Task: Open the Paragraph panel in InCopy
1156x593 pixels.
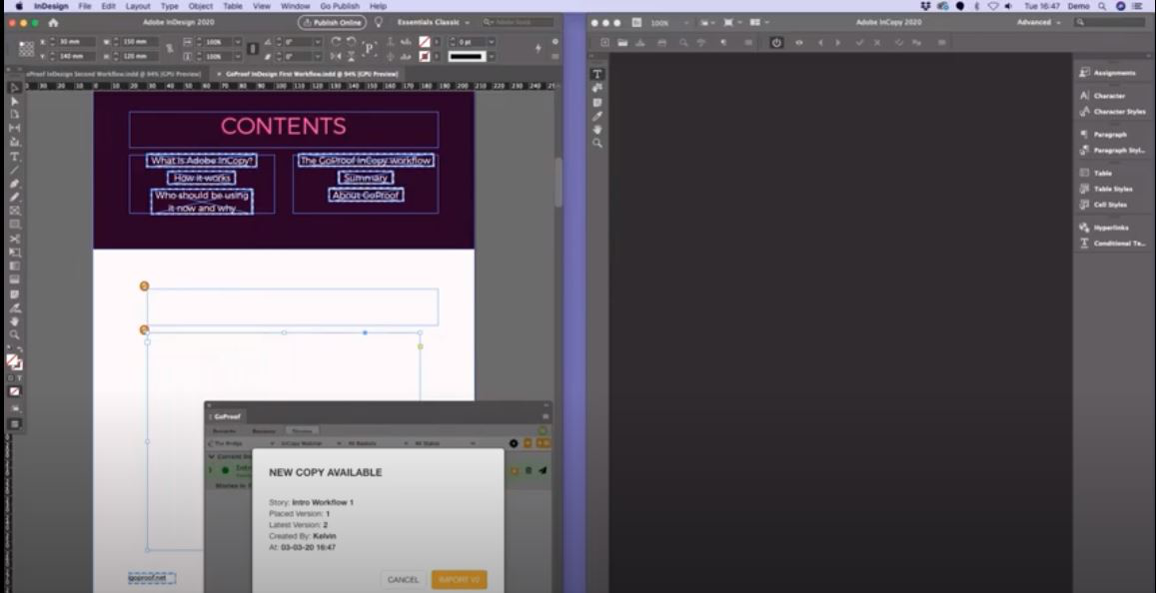Action: point(1103,134)
